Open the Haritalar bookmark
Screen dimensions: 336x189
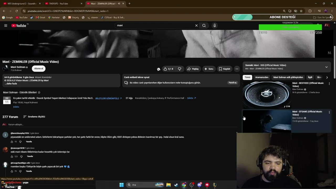[54, 18]
